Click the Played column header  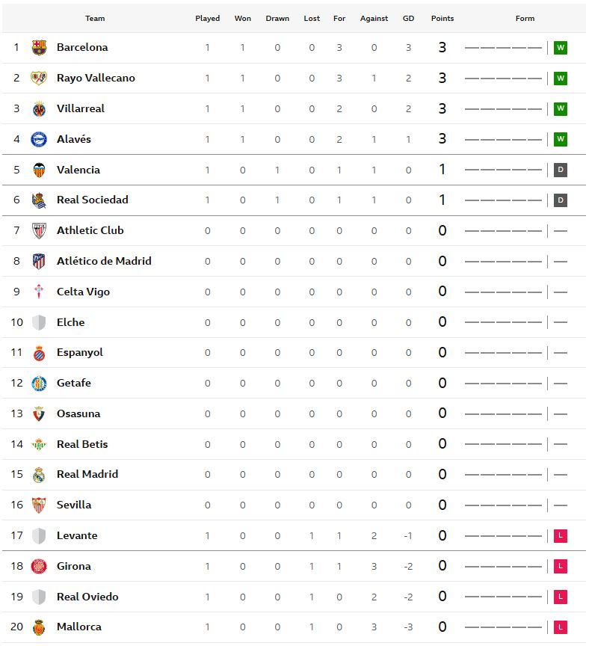pos(207,19)
